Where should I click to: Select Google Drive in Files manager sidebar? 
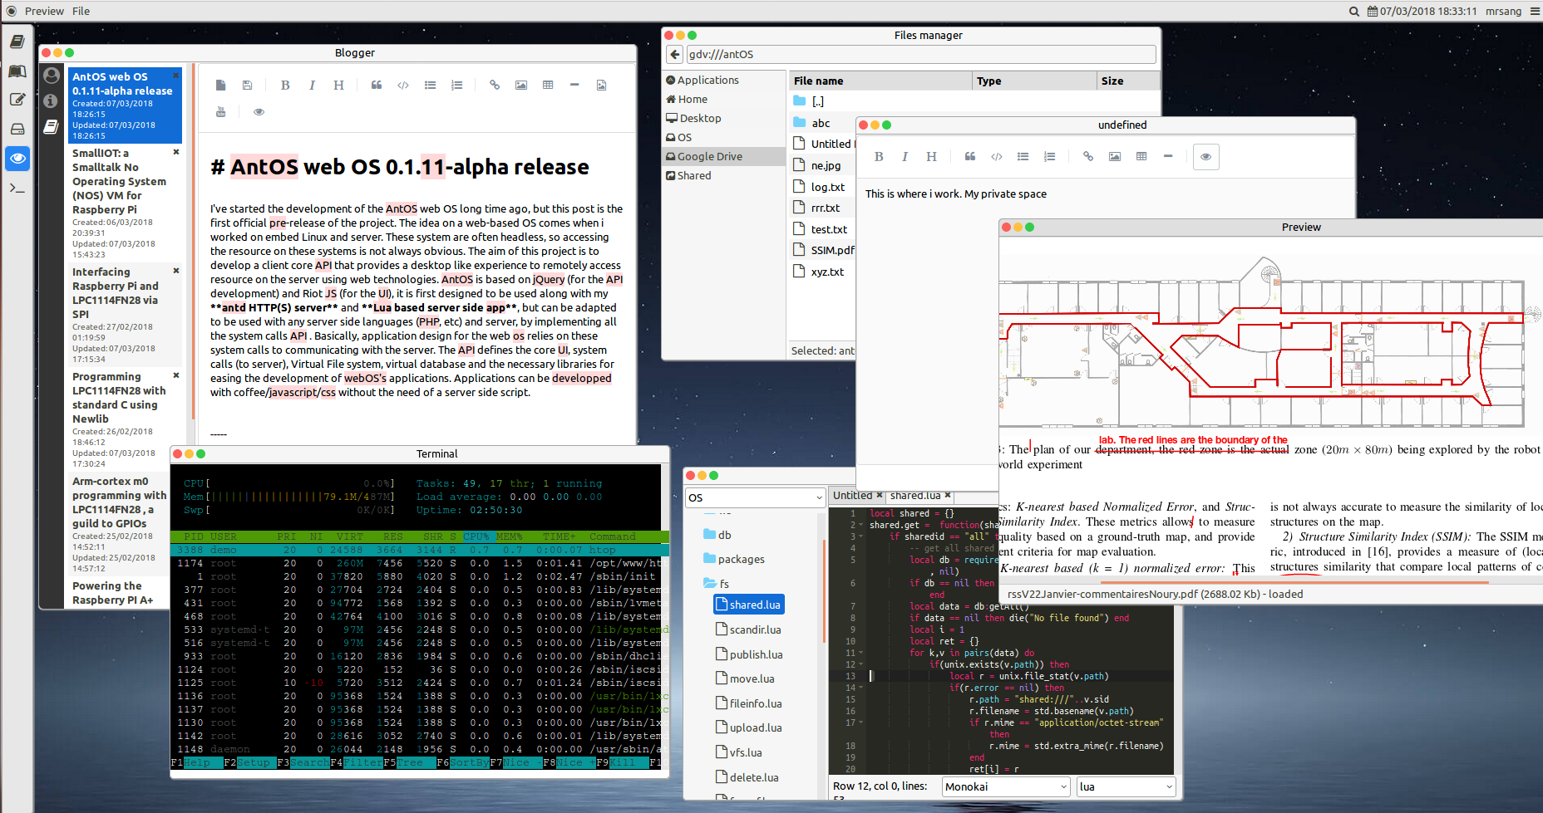pyautogui.click(x=709, y=156)
